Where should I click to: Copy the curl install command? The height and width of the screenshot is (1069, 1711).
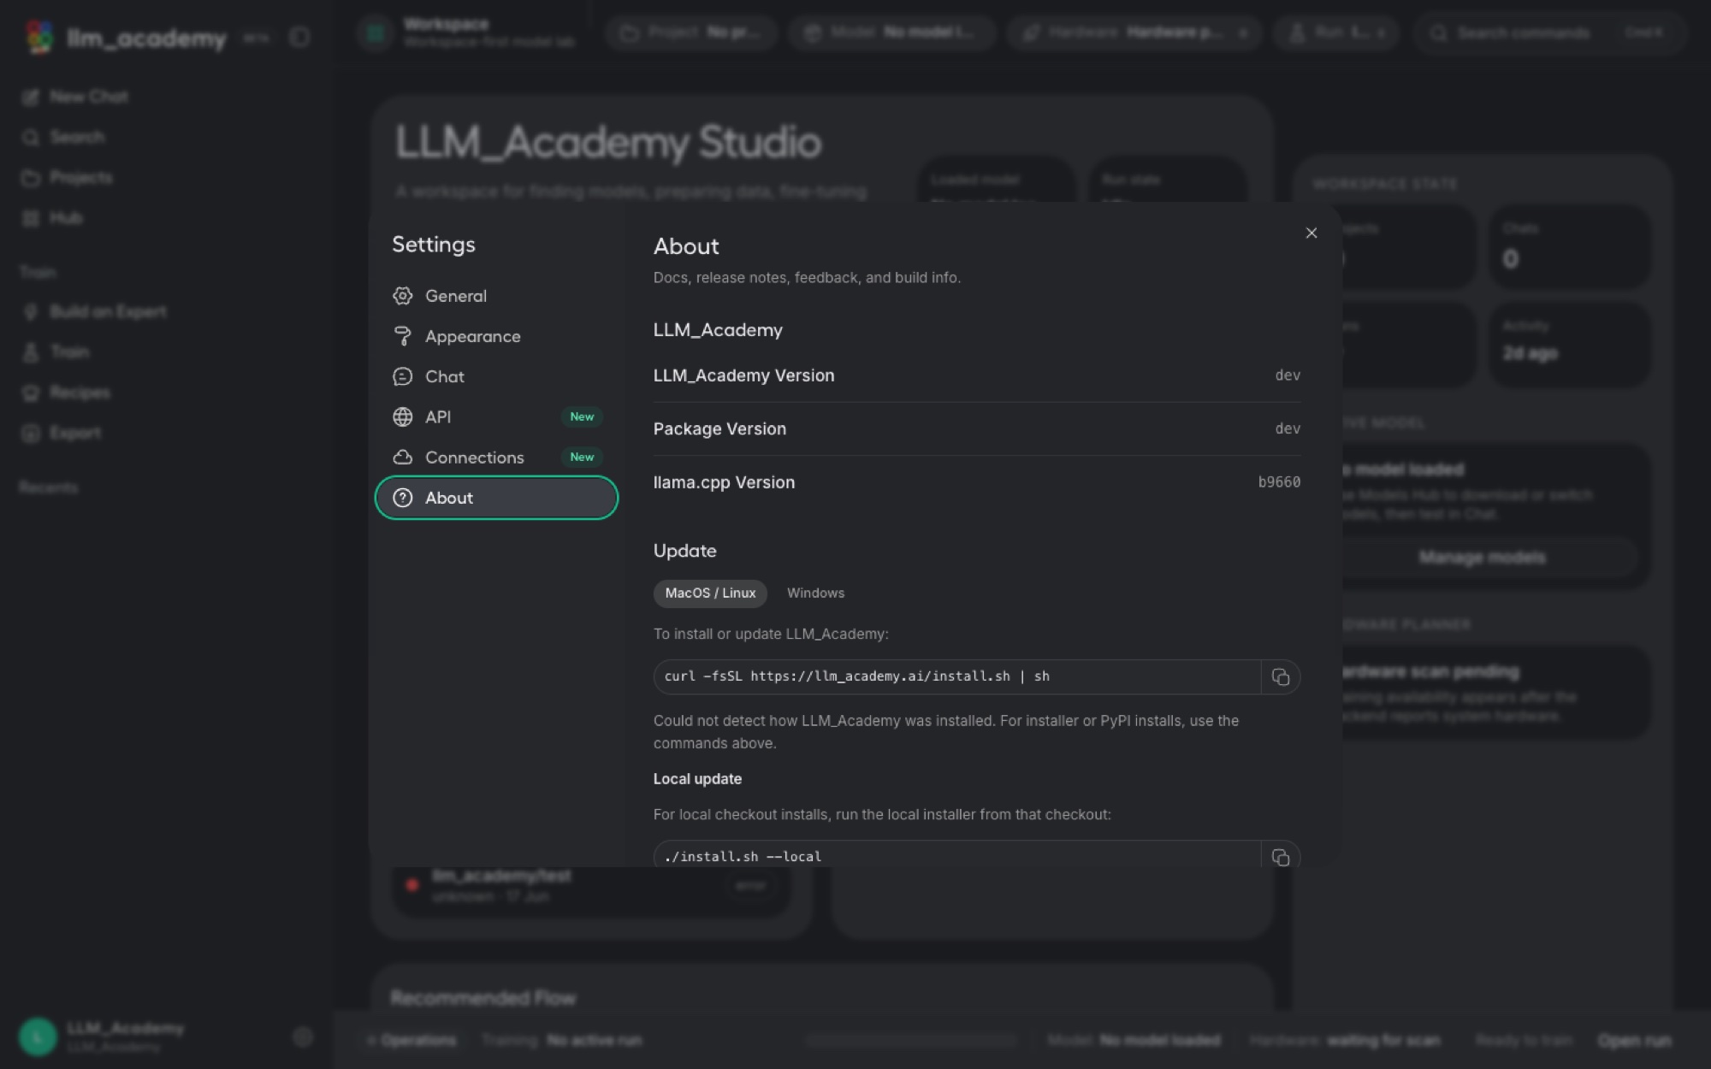[x=1281, y=676]
